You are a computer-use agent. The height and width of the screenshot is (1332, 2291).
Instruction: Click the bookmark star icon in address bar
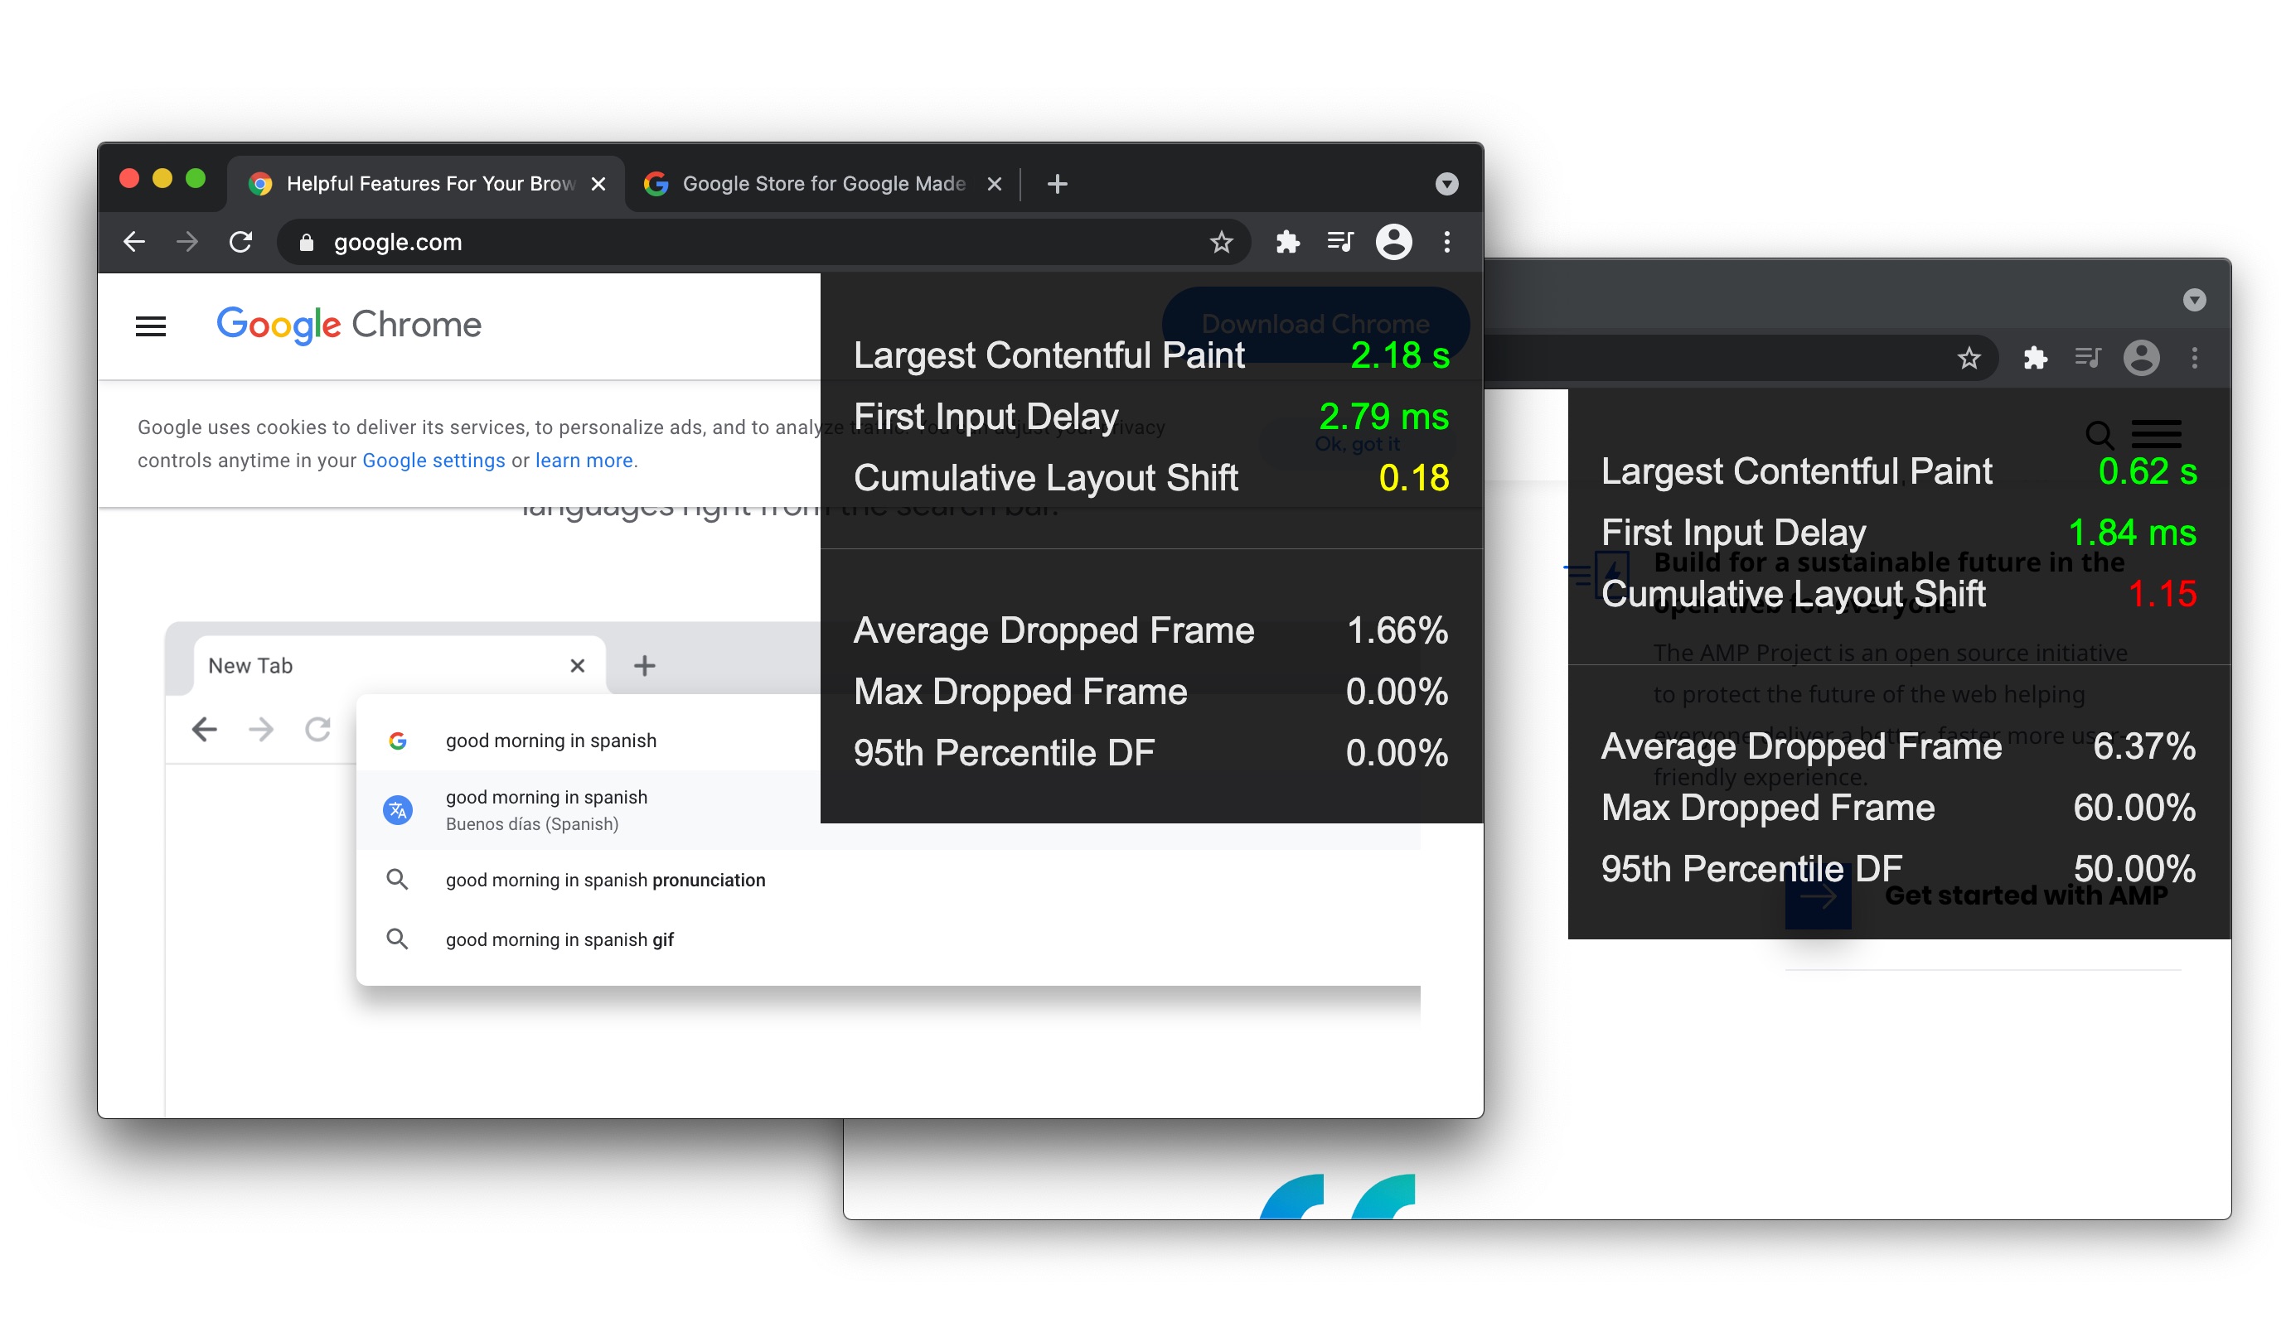coord(1220,241)
